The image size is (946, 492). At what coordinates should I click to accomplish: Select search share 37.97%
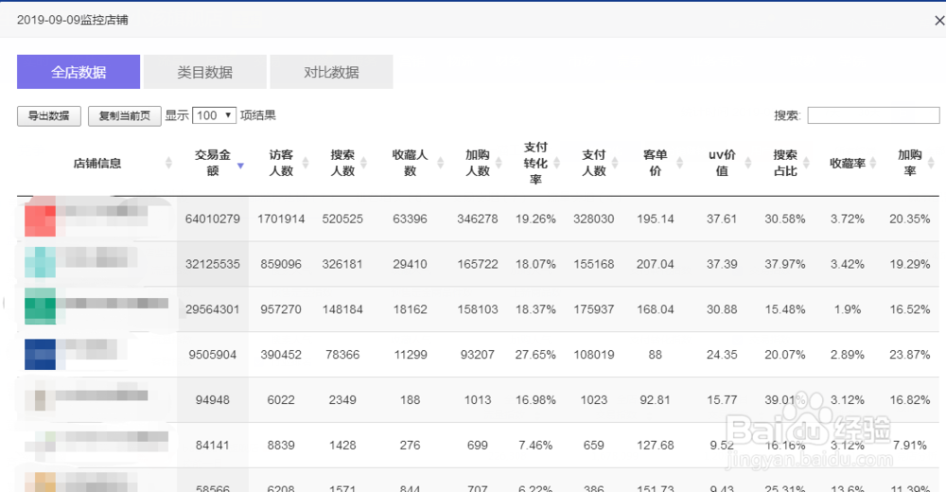(x=785, y=264)
